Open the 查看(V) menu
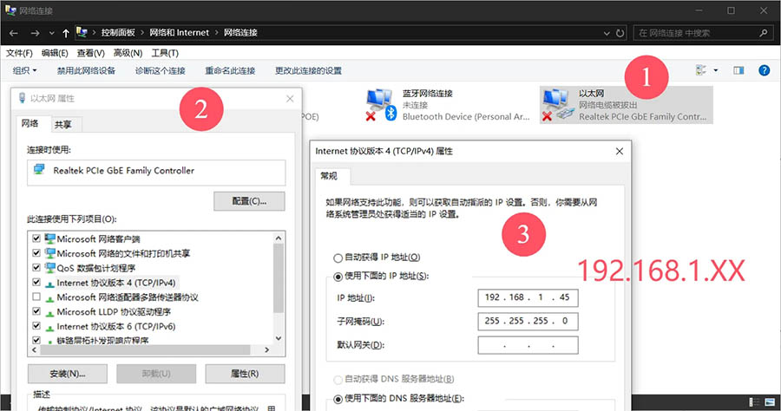The width and height of the screenshot is (781, 411). click(90, 53)
